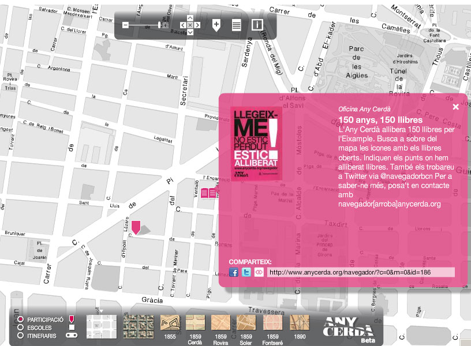Select the current street map thumbnail
This screenshot has width=471, height=346.
[x=102, y=326]
